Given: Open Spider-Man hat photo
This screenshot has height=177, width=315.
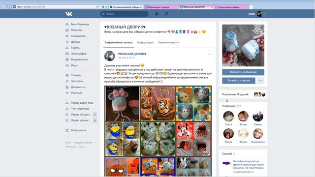Looking at the screenshot, I should (123, 167).
